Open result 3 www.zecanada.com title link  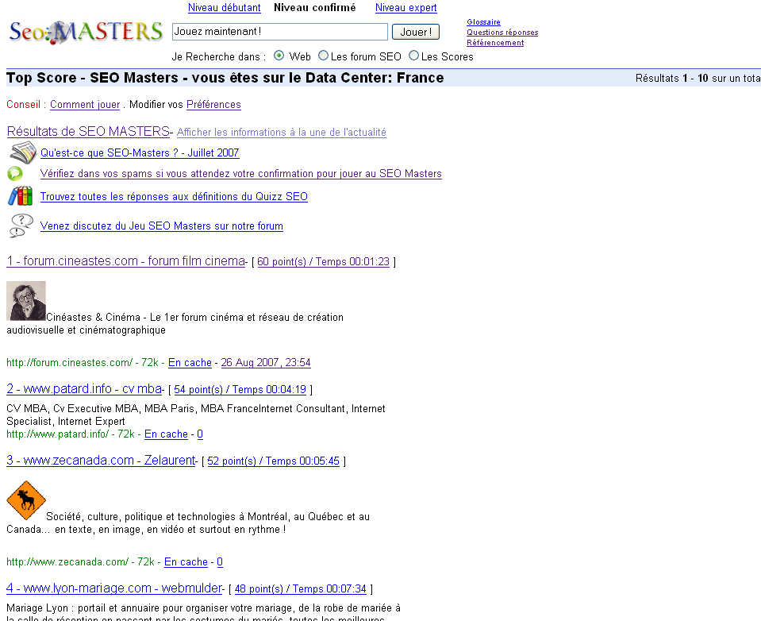[101, 461]
